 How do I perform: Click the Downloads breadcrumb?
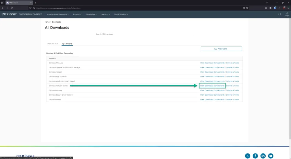point(56,22)
